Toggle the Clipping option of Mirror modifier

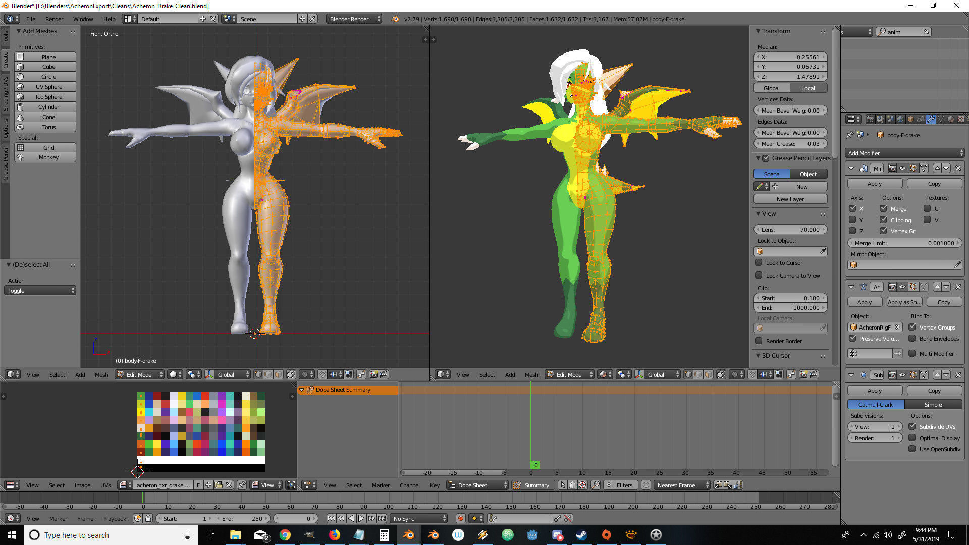[883, 220]
